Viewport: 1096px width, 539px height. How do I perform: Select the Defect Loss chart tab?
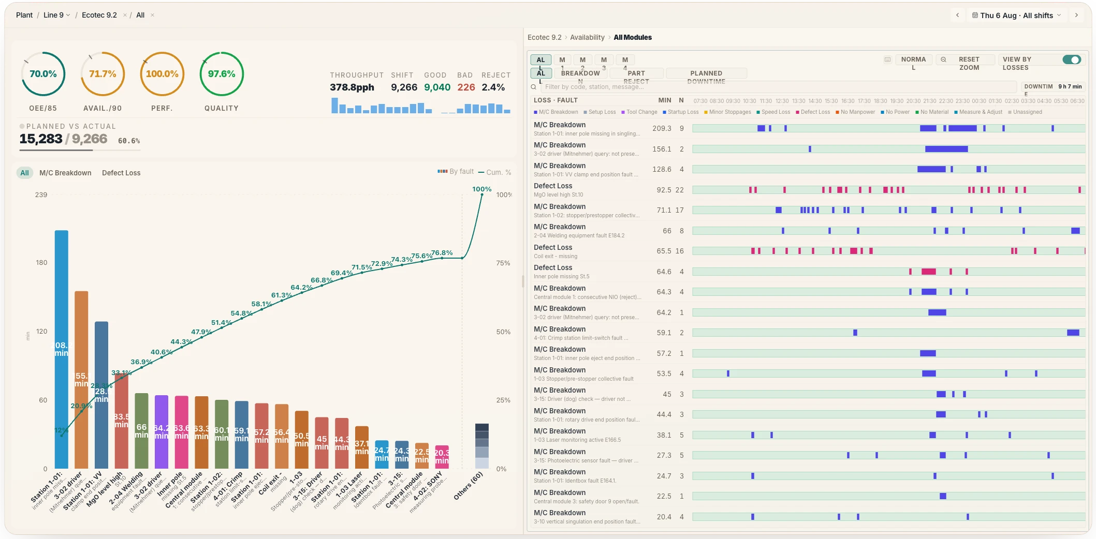point(121,173)
